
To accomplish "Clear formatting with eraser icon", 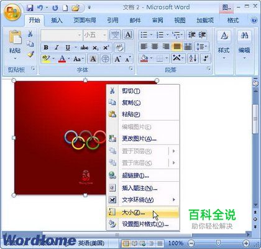I will click(x=119, y=48).
